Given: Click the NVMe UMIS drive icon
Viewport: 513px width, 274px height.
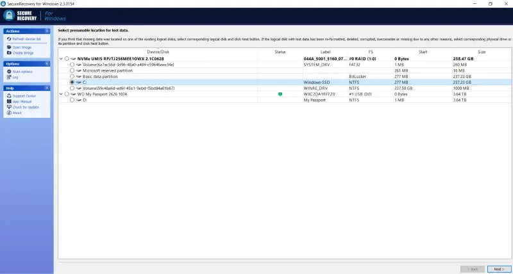Looking at the screenshot, I should point(73,59).
